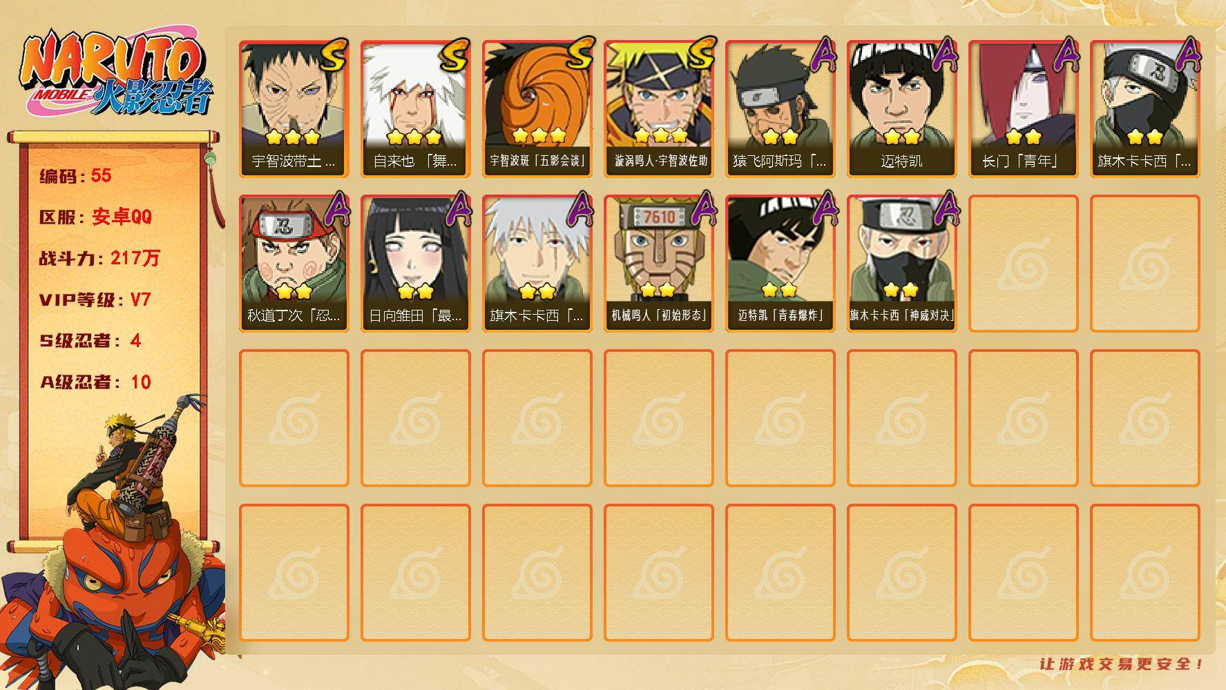1226x690 pixels.
Task: Click Naruto riding the toad illustration
Action: (114, 542)
